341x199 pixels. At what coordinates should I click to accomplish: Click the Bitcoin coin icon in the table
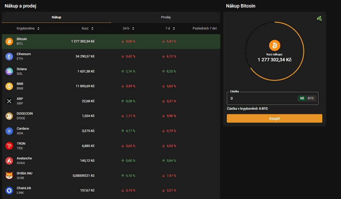coord(9,41)
